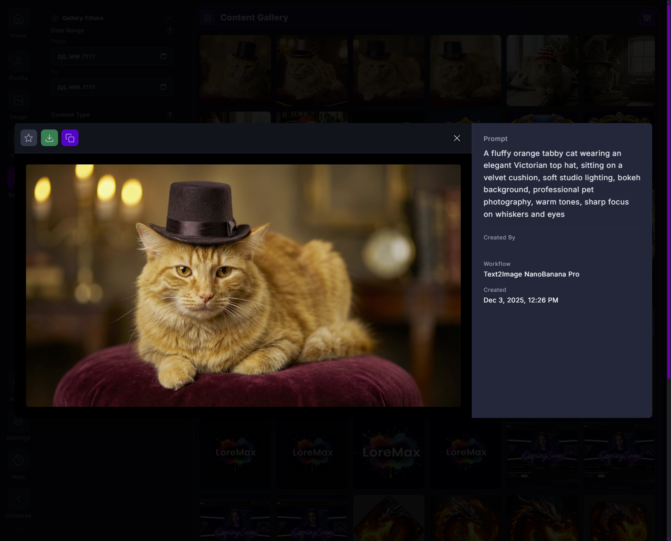Image resolution: width=671 pixels, height=541 pixels.
Task: Show help for Content Type
Action: (x=170, y=115)
